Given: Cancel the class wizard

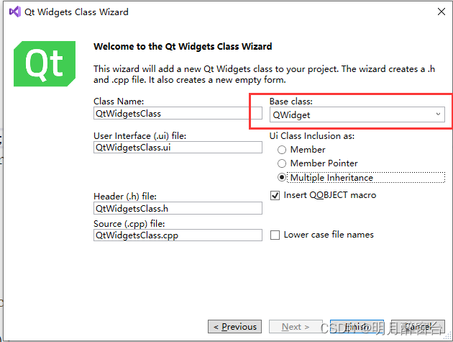Looking at the screenshot, I should point(418,327).
